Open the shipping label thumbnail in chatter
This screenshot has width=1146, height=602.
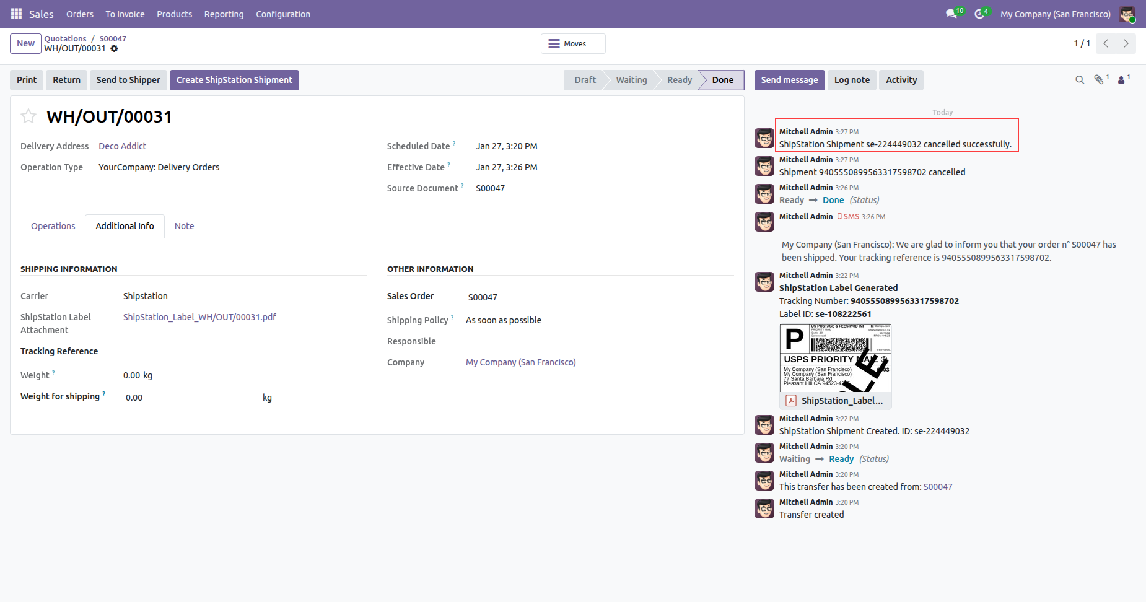[835, 357]
